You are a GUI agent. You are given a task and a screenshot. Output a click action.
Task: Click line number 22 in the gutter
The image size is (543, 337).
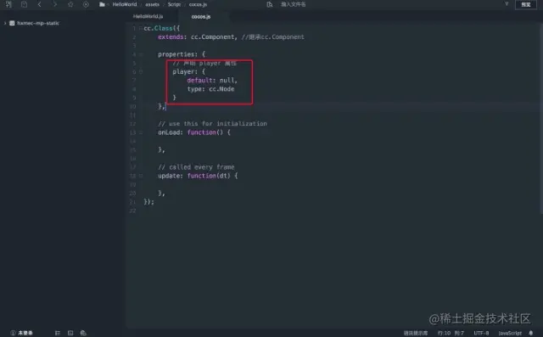132,211
